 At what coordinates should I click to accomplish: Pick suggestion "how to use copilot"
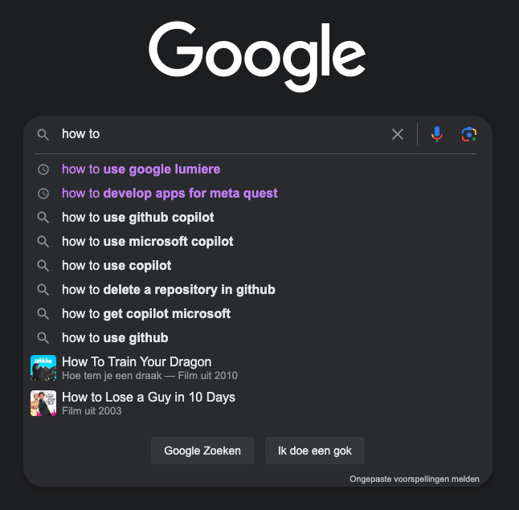[116, 266]
